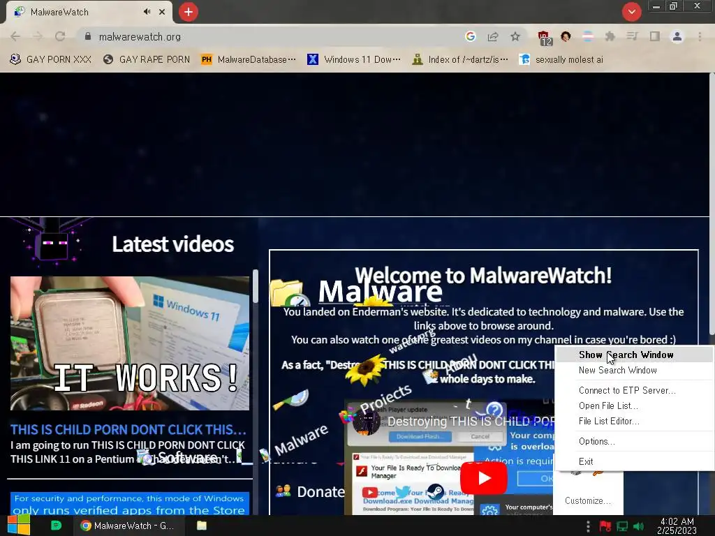The width and height of the screenshot is (715, 536).
Task: Open the Windows 11 Dow… bookmark
Action: (354, 59)
